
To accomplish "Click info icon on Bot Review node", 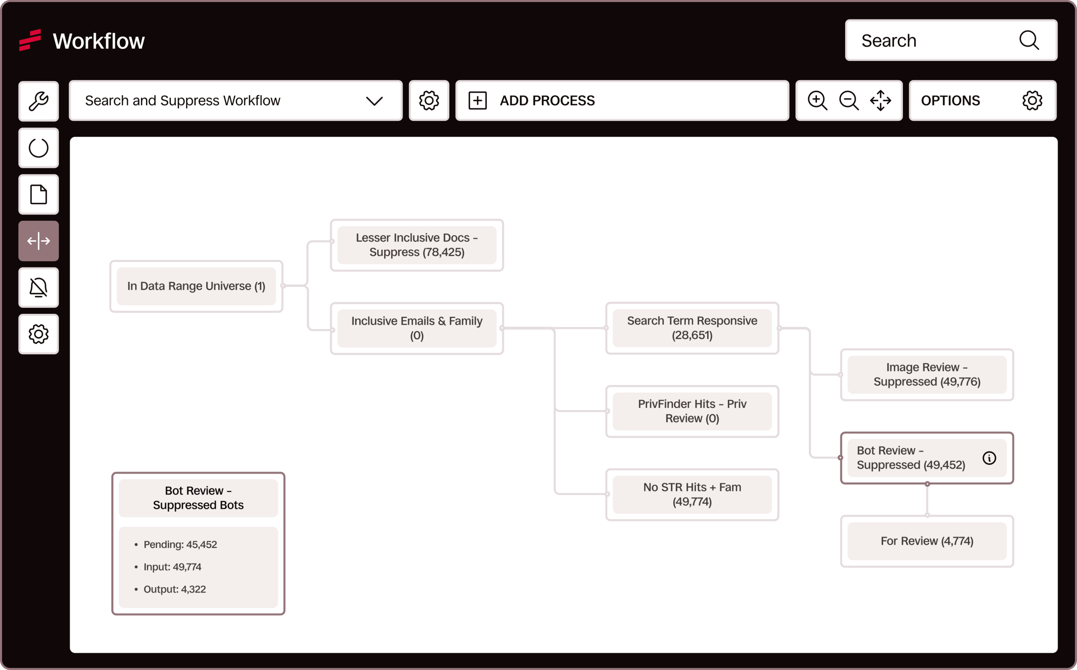I will 989,458.
